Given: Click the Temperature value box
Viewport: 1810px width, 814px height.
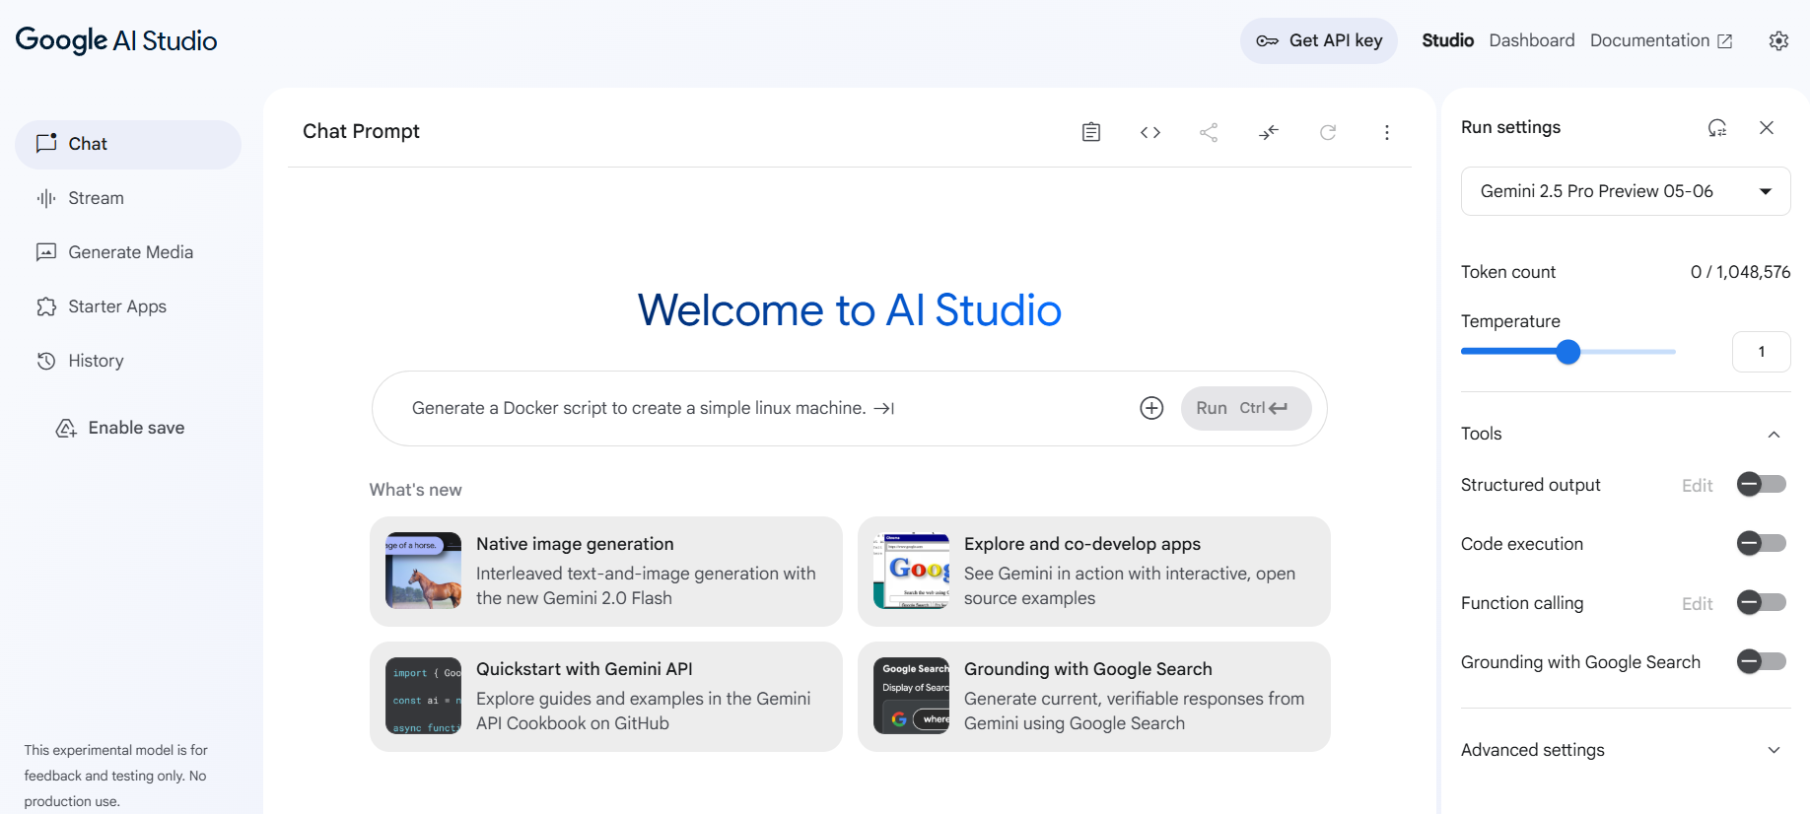Looking at the screenshot, I should point(1761,352).
